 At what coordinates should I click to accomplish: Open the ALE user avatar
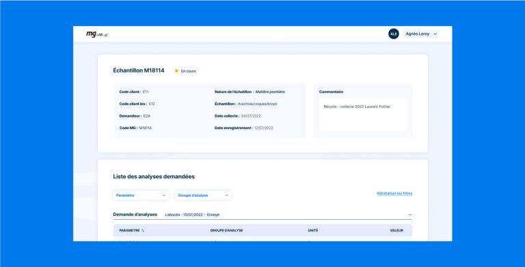pos(394,33)
